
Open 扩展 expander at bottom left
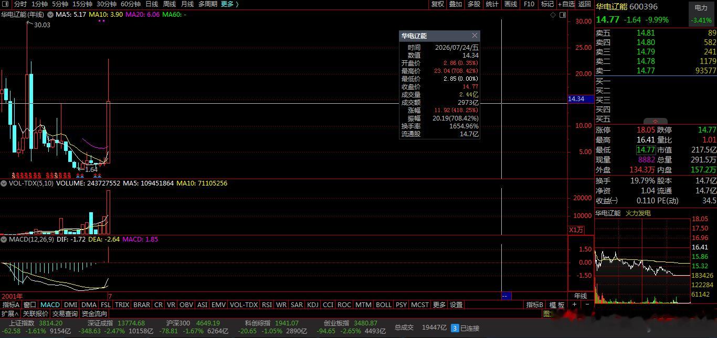tap(9, 313)
